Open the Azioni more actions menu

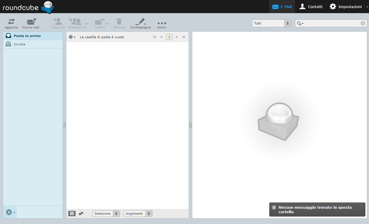pyautogui.click(x=162, y=23)
